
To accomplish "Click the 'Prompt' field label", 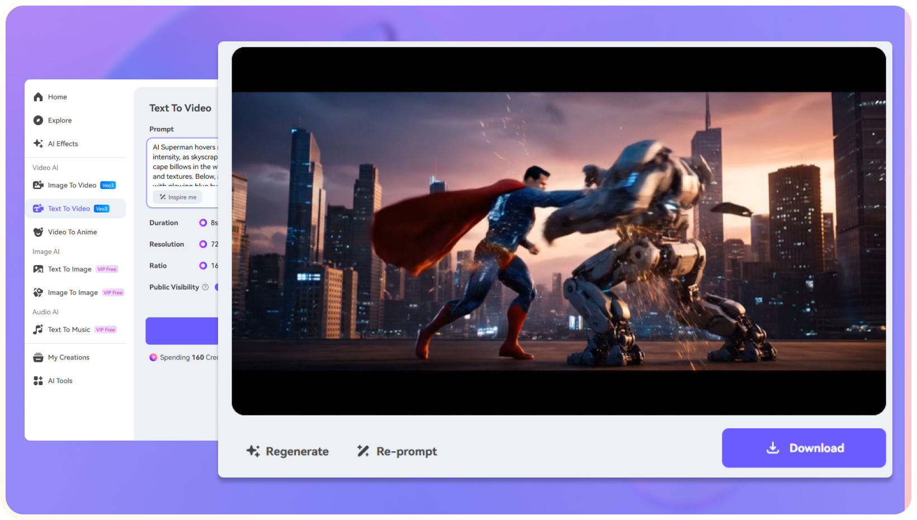I will (x=162, y=129).
